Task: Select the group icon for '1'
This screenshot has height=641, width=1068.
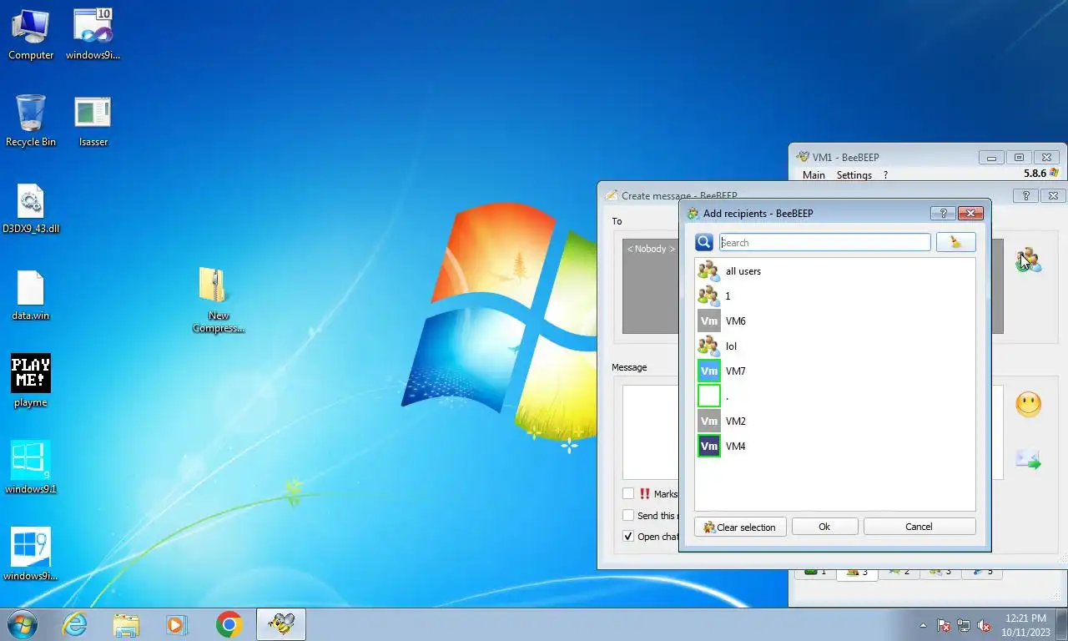Action: 708,296
